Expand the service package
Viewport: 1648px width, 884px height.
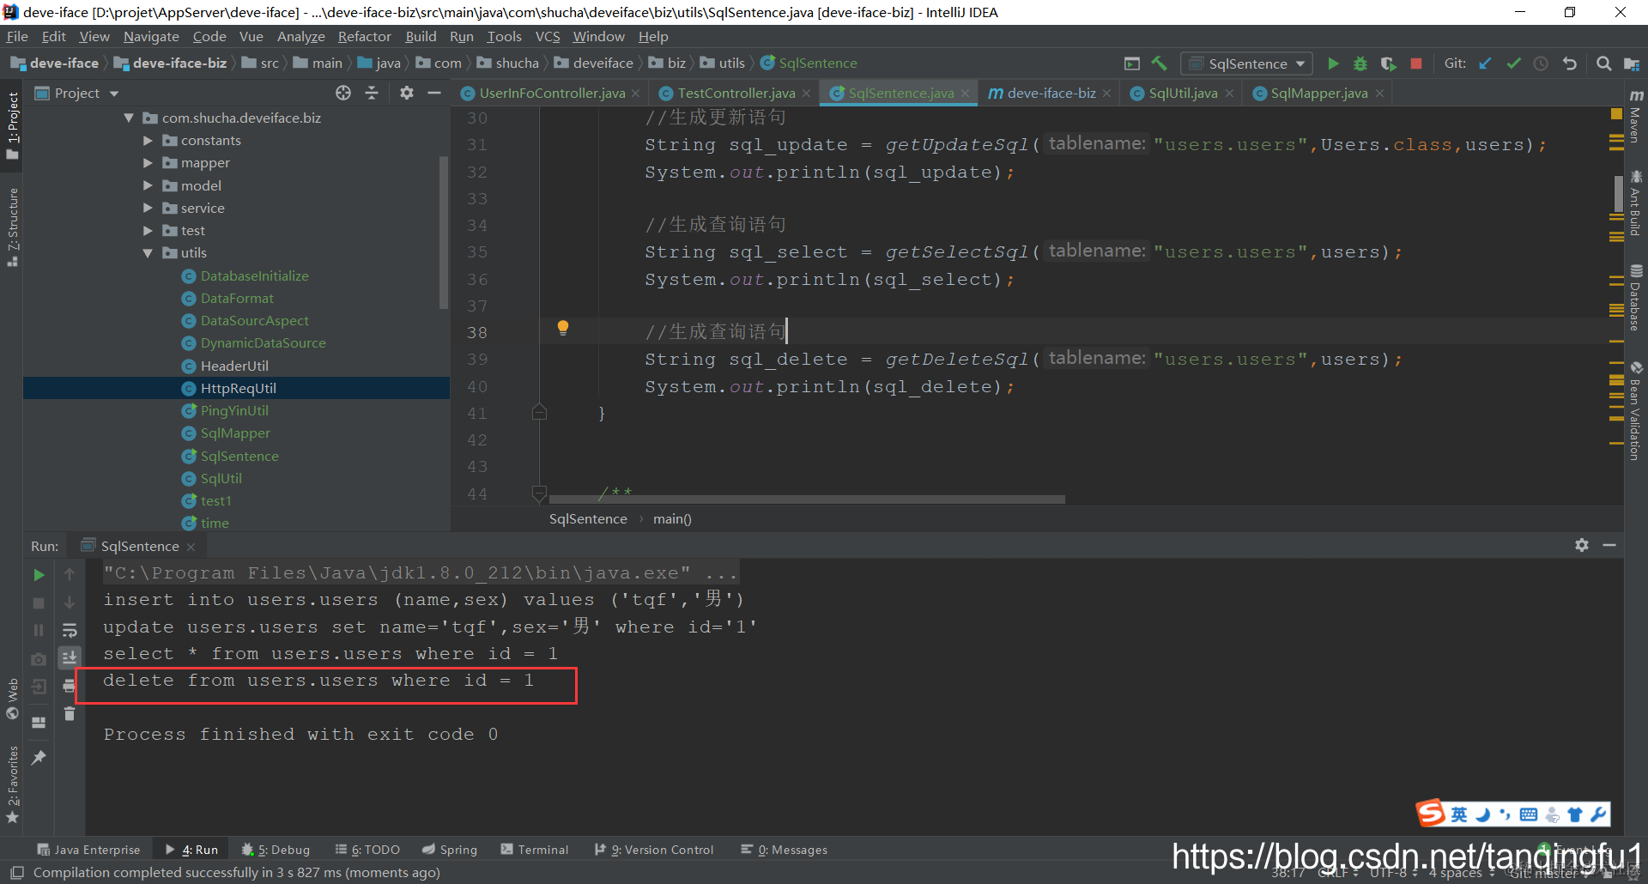(x=148, y=208)
